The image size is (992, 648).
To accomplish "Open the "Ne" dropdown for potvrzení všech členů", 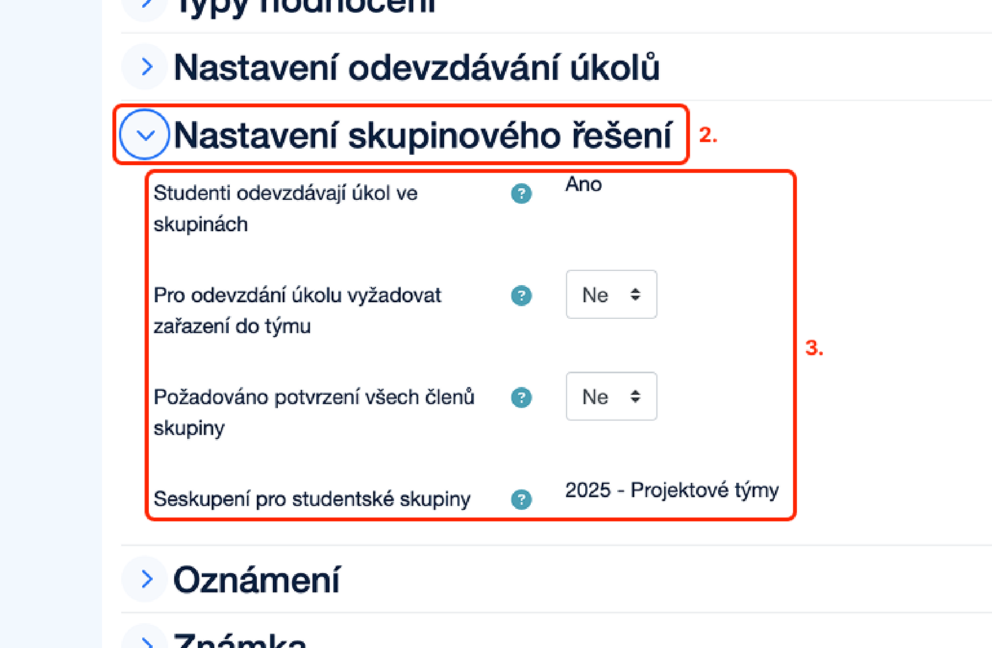I will (x=611, y=397).
